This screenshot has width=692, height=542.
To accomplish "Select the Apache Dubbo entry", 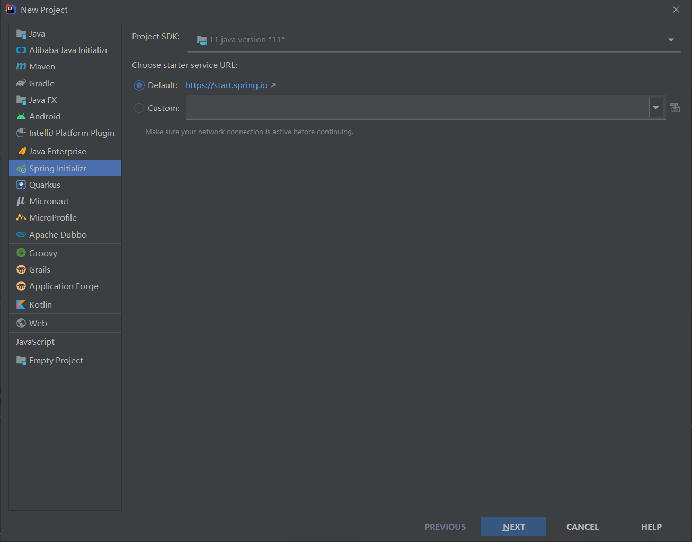I will click(65, 234).
